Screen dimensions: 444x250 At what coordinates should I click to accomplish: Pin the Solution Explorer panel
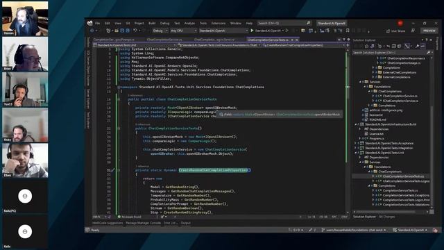pos(427,40)
